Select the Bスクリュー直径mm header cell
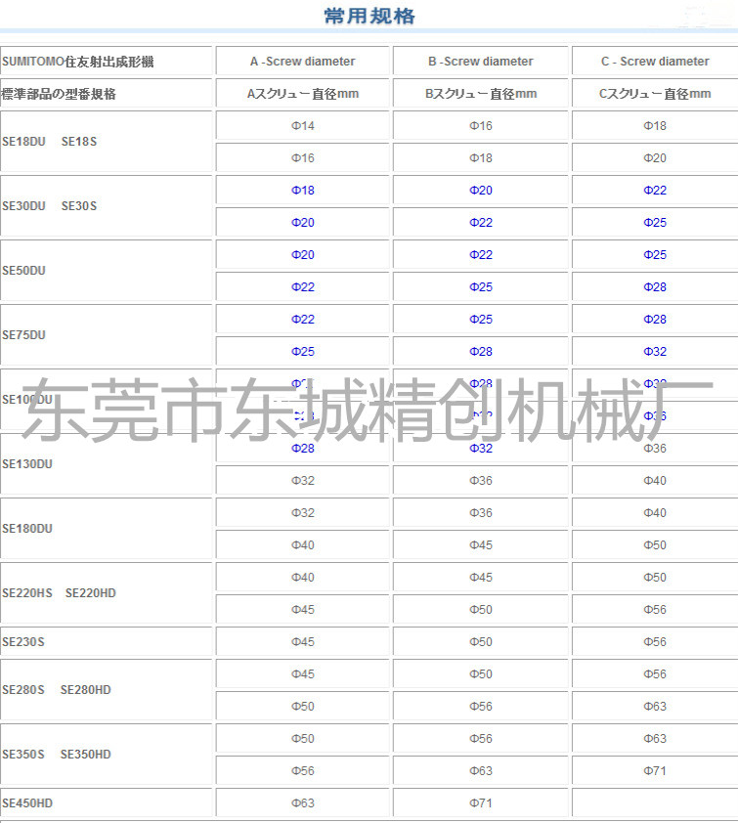Screen dimensions: 738x823 [481, 94]
